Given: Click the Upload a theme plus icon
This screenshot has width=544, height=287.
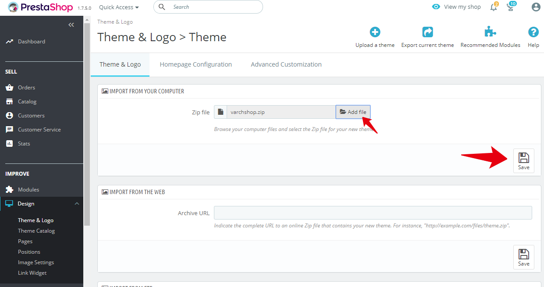Looking at the screenshot, I should [375, 32].
